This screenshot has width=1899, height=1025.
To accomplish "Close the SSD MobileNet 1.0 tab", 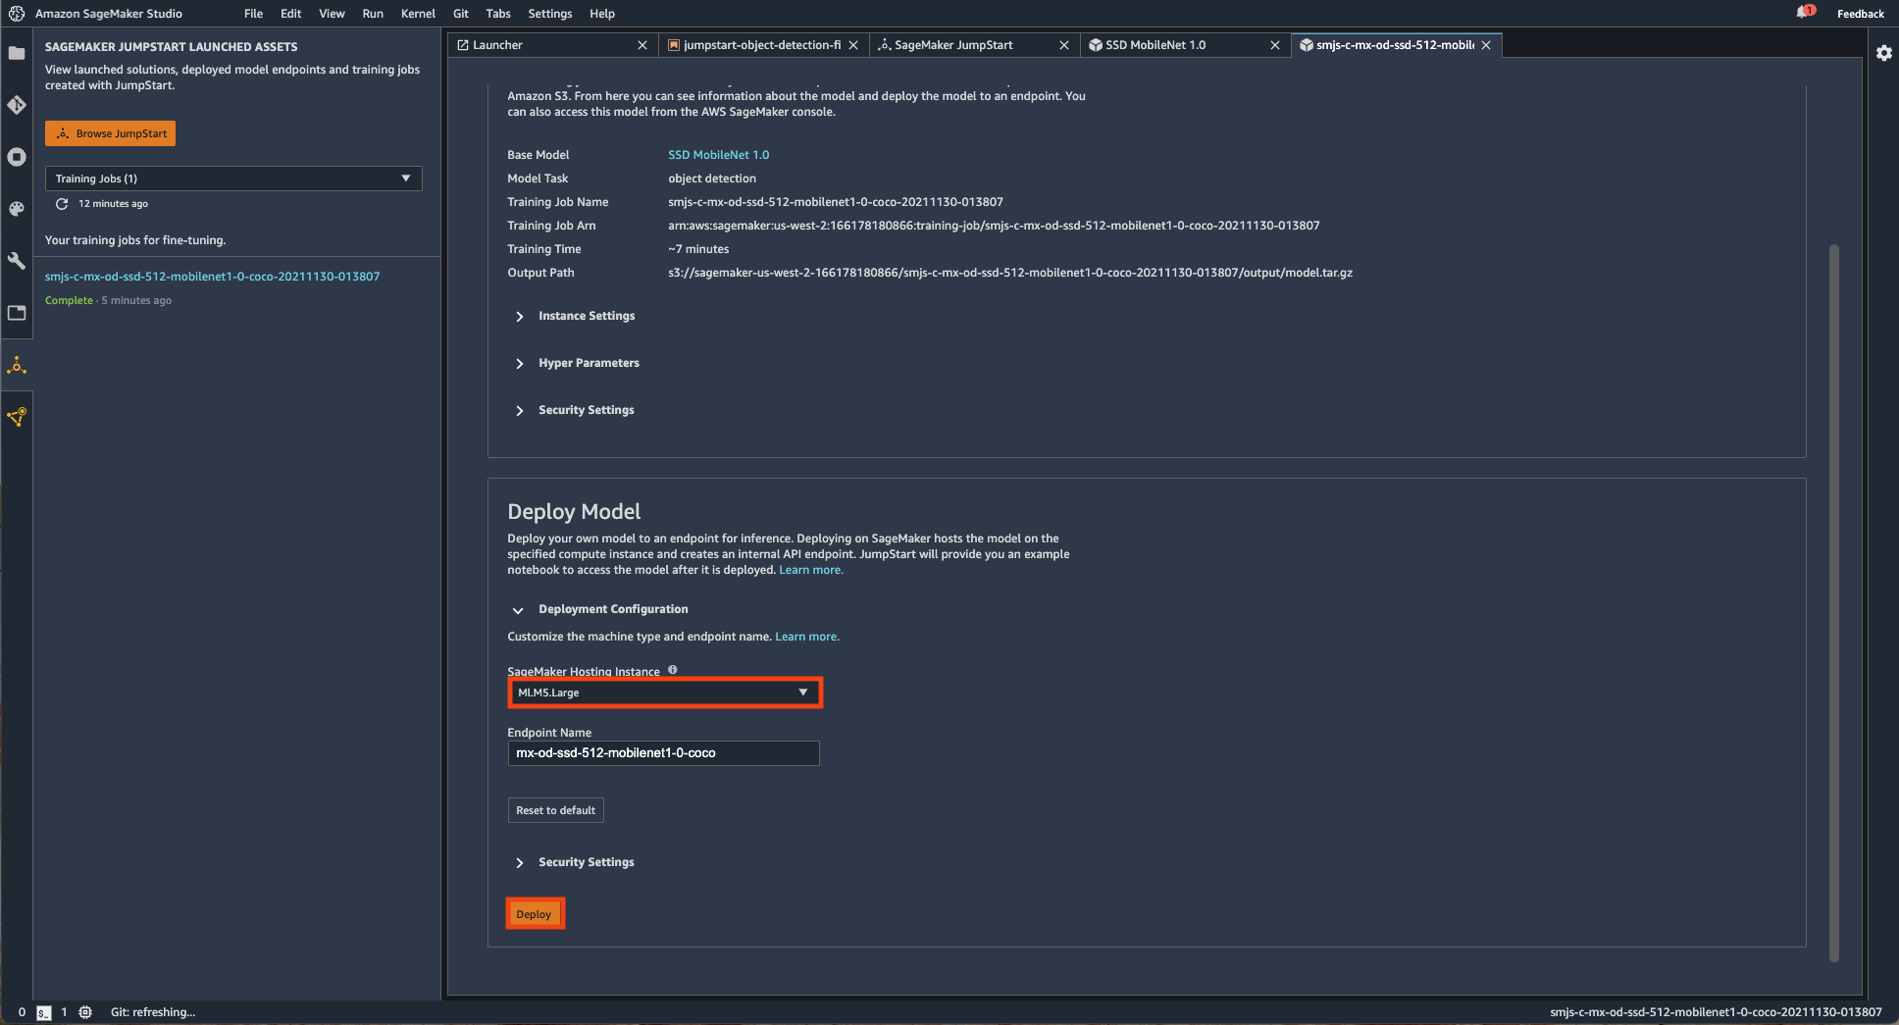I will (1275, 45).
